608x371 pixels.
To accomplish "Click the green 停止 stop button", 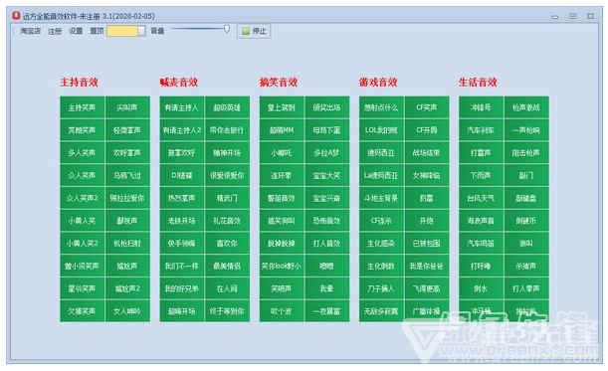I will [x=254, y=31].
